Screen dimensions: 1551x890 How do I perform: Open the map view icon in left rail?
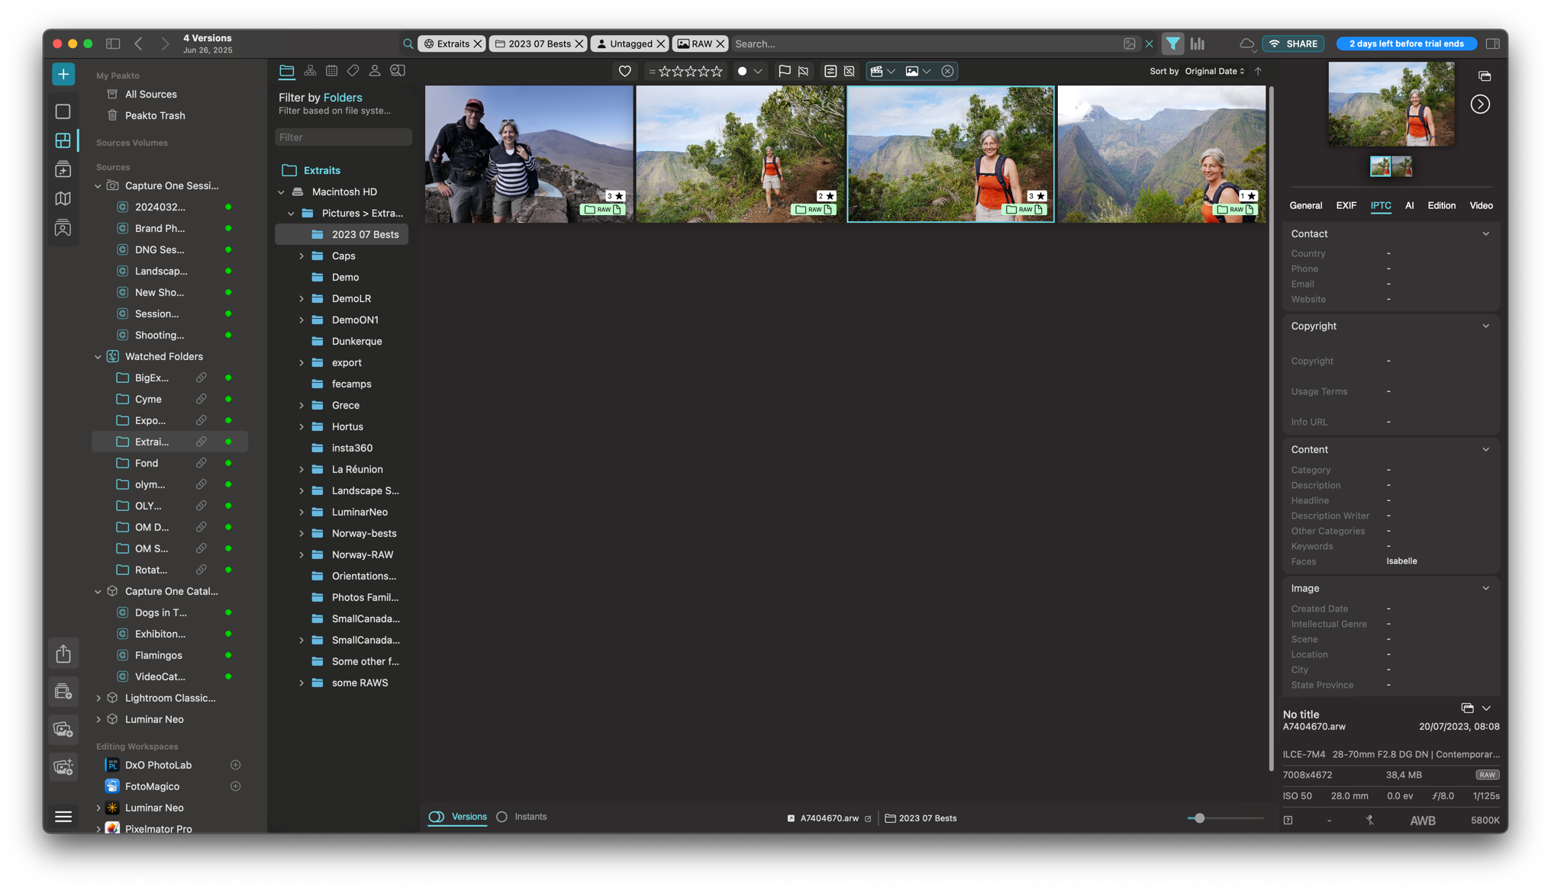coord(63,198)
